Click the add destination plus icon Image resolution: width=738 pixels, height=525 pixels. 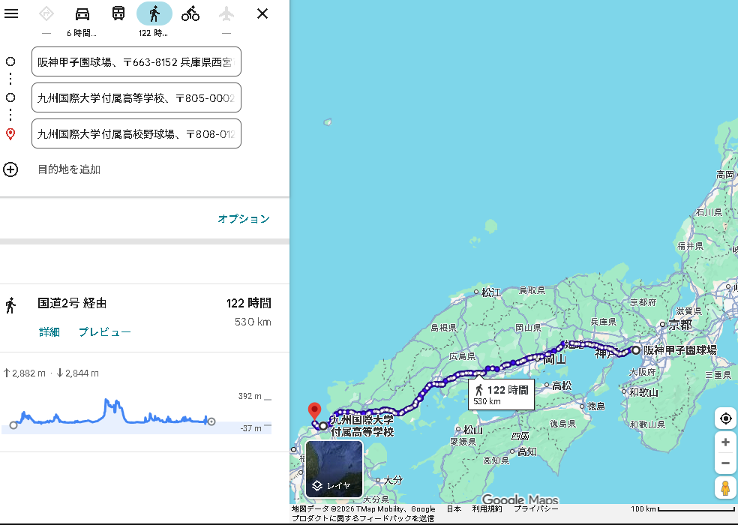[10, 169]
